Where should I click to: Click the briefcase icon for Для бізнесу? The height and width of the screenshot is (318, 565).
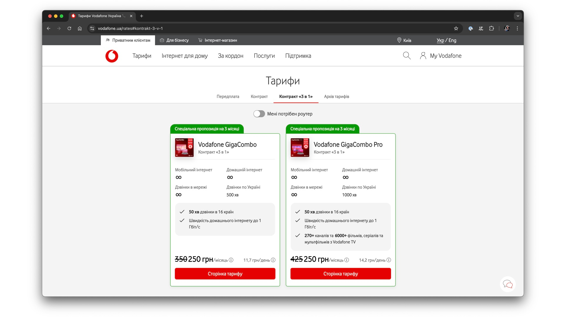pos(162,40)
